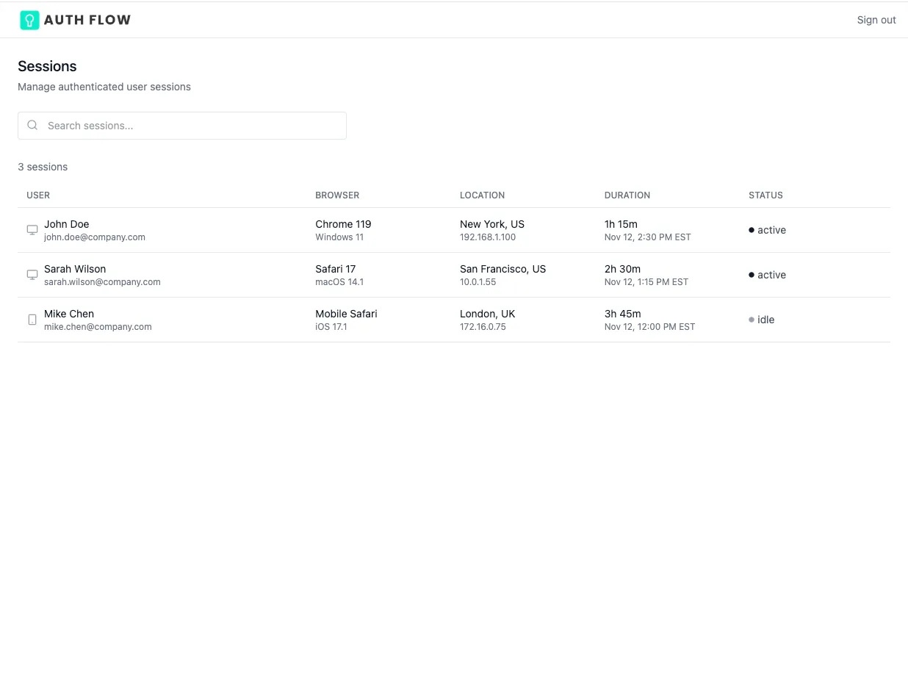This screenshot has width=908, height=673.
Task: Click IP address 172.16.0.75
Action: click(483, 327)
